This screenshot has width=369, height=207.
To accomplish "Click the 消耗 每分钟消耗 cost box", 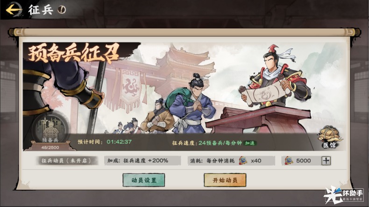I will pyautogui.click(x=231, y=161).
